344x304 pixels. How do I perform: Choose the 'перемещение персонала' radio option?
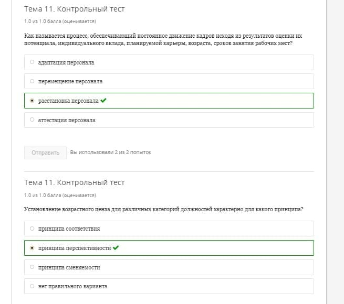[32, 81]
